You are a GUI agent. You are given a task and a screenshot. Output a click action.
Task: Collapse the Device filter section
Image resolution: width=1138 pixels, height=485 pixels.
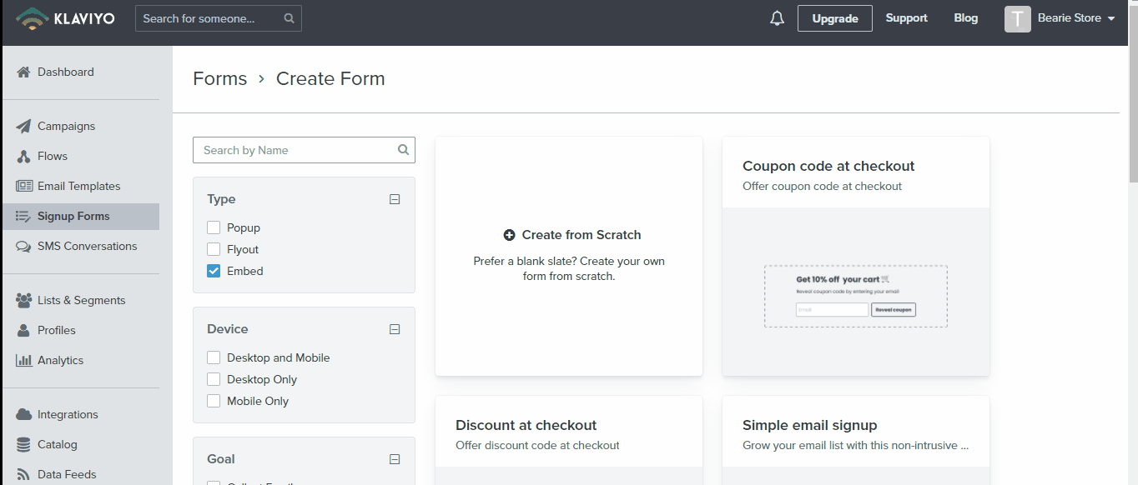click(395, 329)
